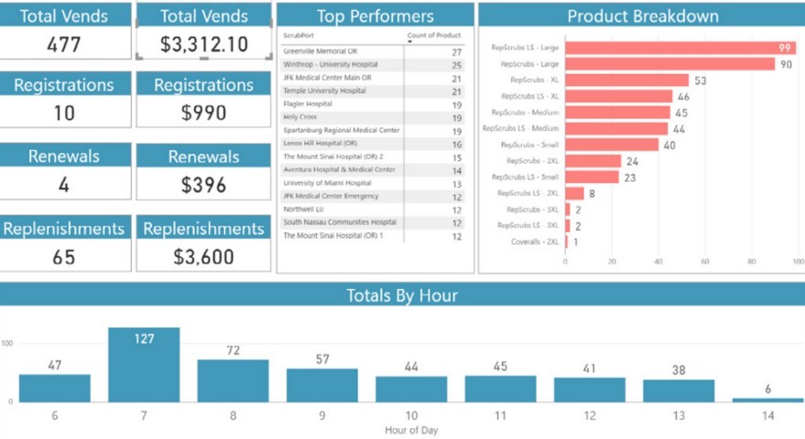
Task: Click the sort arrow under Count of Product
Action: pyautogui.click(x=409, y=42)
